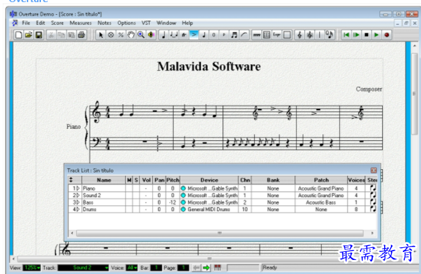The image size is (421, 274).
Task: Toggle solo cell for the Bass track
Action: 136,202
